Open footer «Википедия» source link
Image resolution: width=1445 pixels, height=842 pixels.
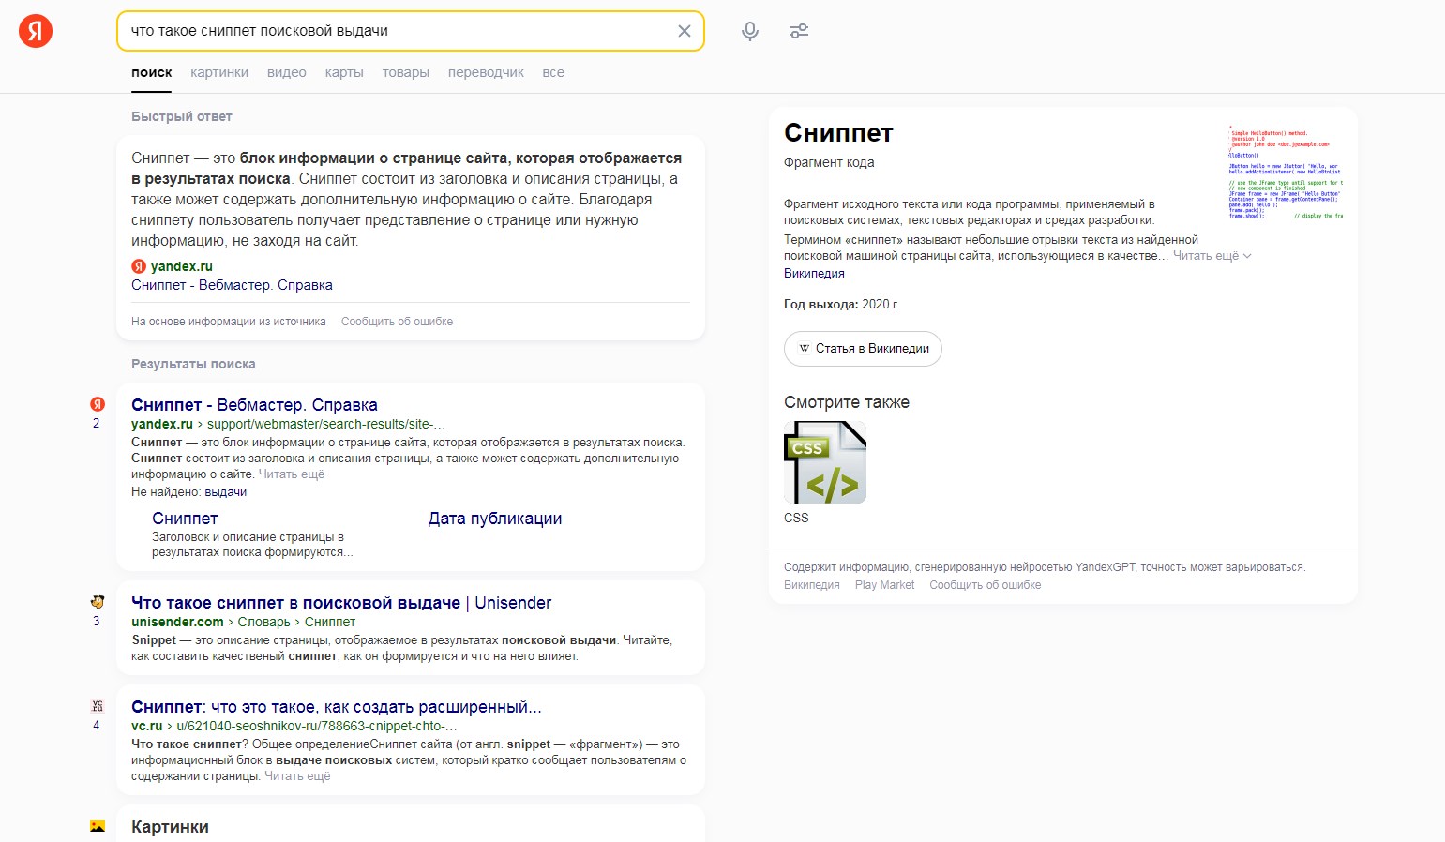point(812,585)
